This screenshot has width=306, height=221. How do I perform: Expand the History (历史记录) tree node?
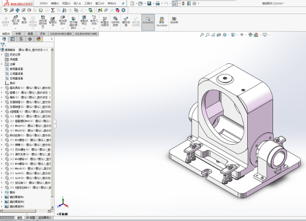(x=2, y=55)
